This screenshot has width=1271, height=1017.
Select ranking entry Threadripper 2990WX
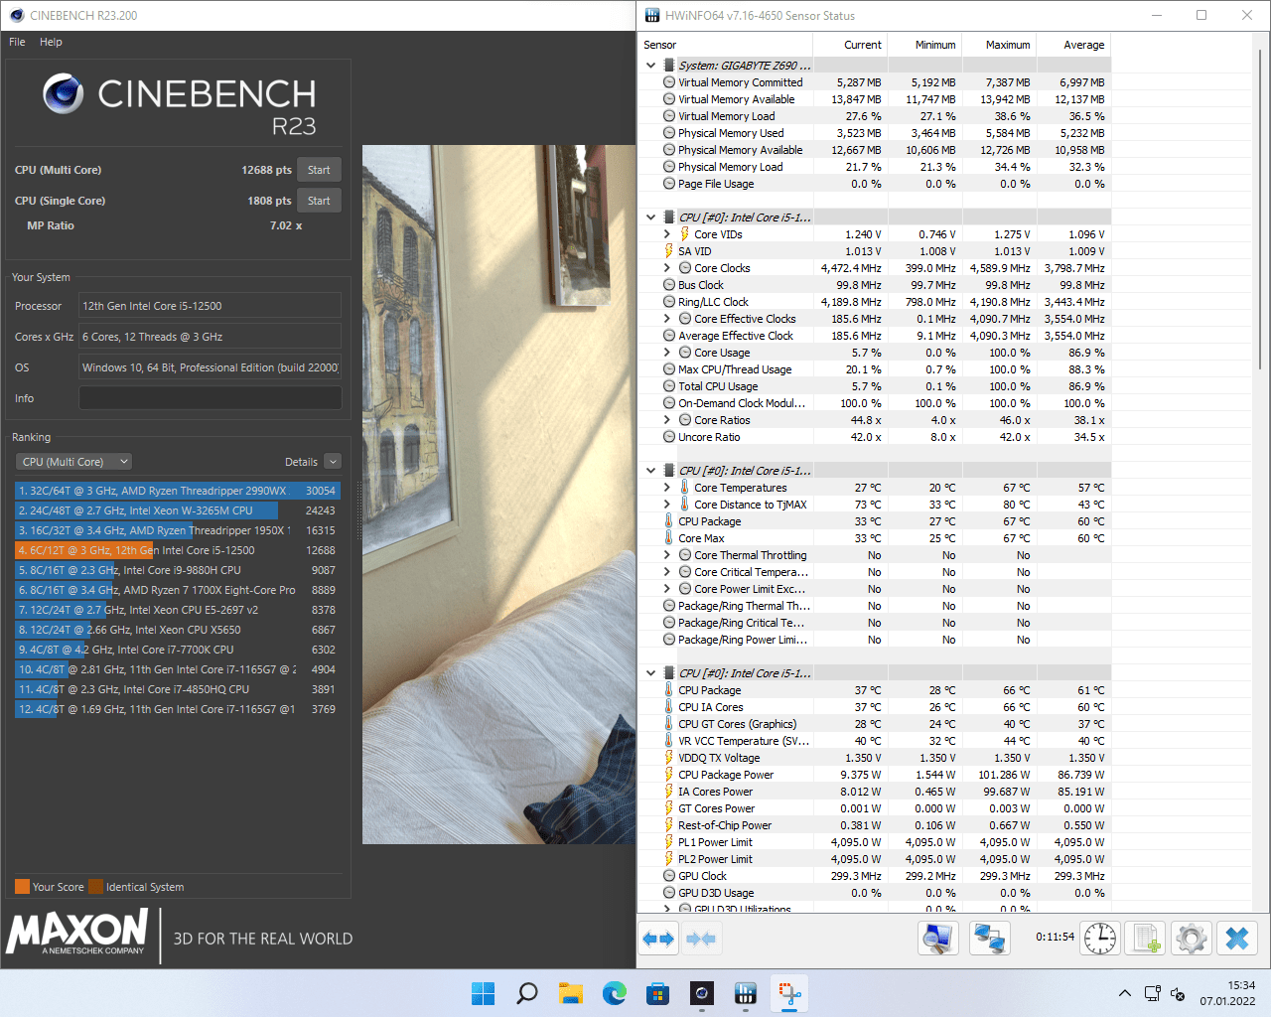click(x=178, y=491)
